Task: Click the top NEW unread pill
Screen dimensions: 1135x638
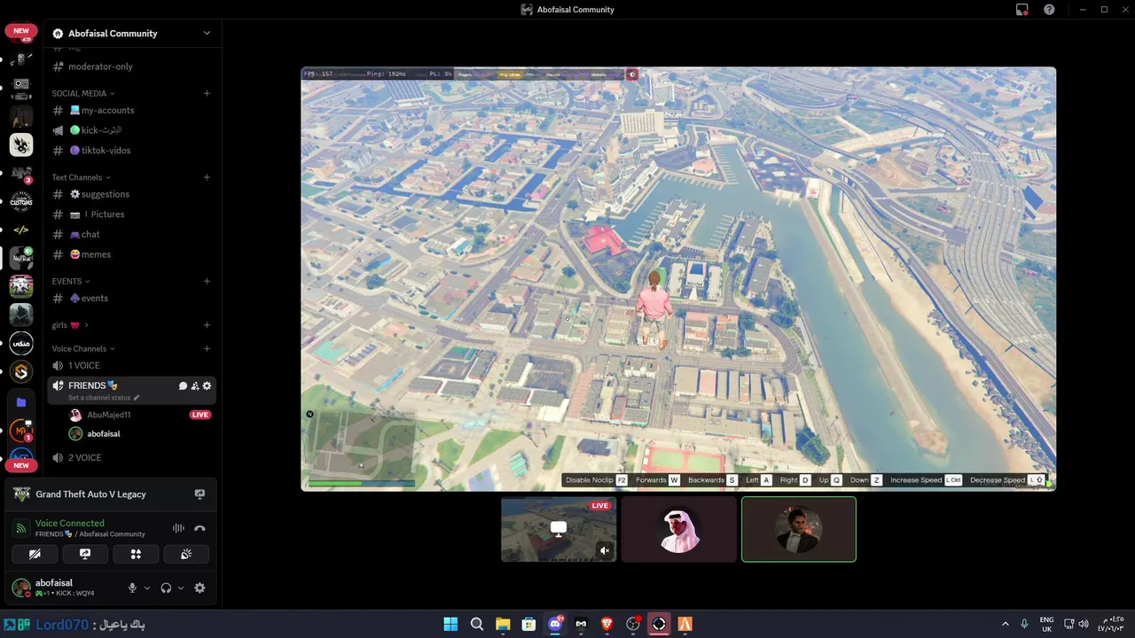Action: point(21,31)
